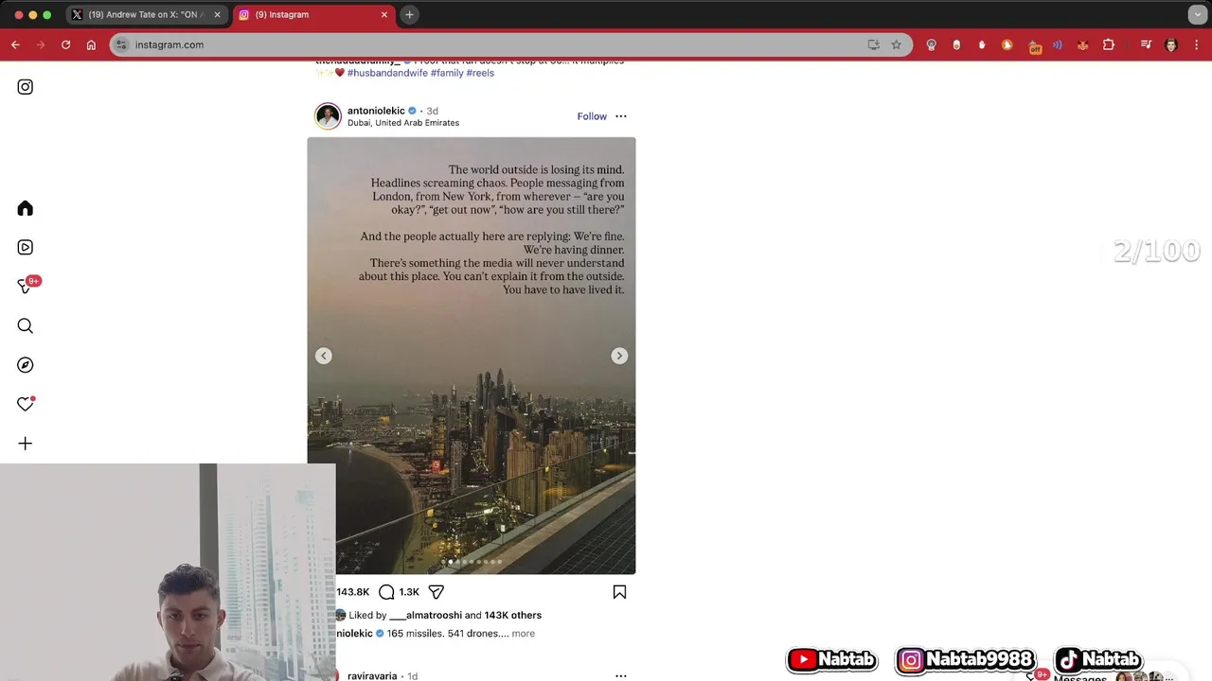
Task: Expand the tab search dropdown arrow
Action: pyautogui.click(x=1197, y=15)
